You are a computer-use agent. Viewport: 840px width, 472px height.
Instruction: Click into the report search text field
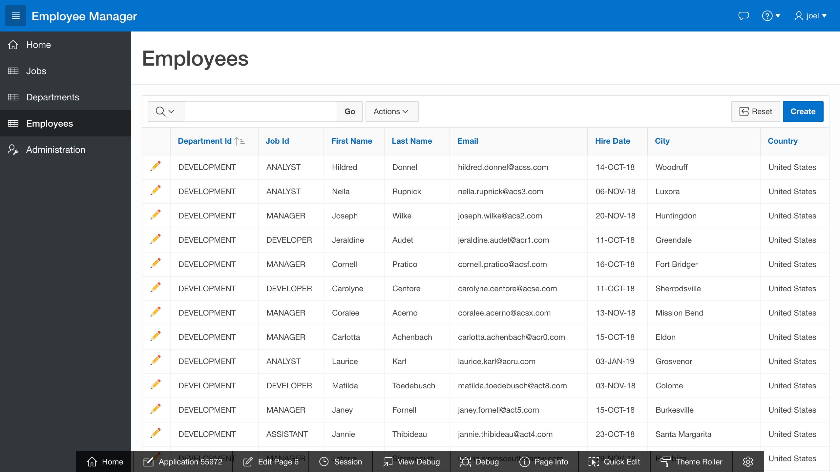coord(260,112)
